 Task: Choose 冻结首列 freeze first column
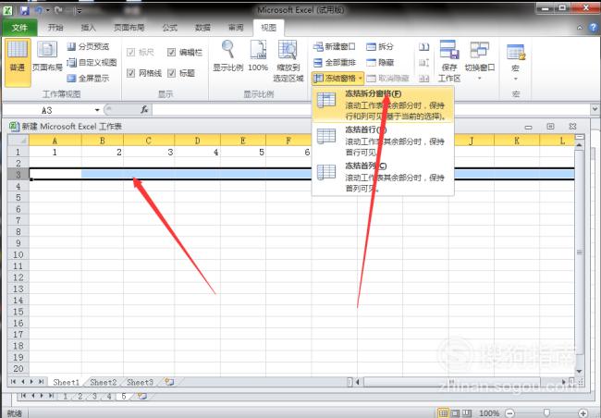pos(384,177)
